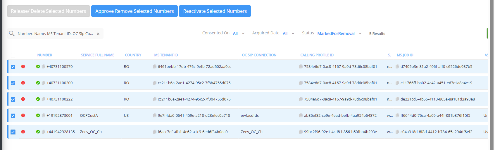Click green check icon for +40731100222
Screen dimensions: 495x150
coord(38,99)
